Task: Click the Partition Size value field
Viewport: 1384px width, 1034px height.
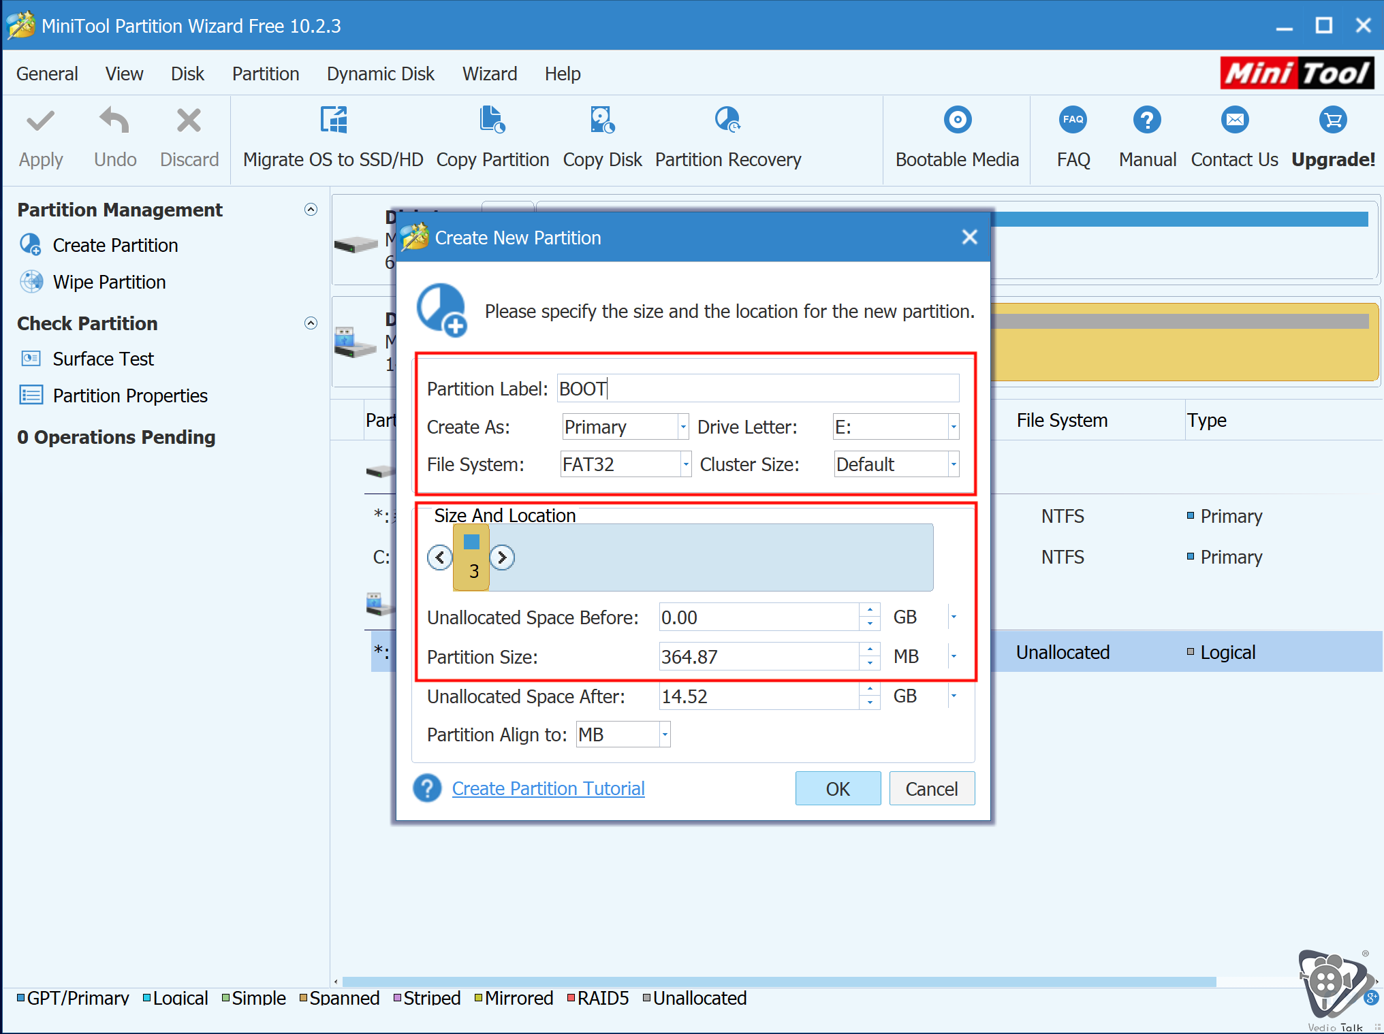Action: [x=759, y=657]
